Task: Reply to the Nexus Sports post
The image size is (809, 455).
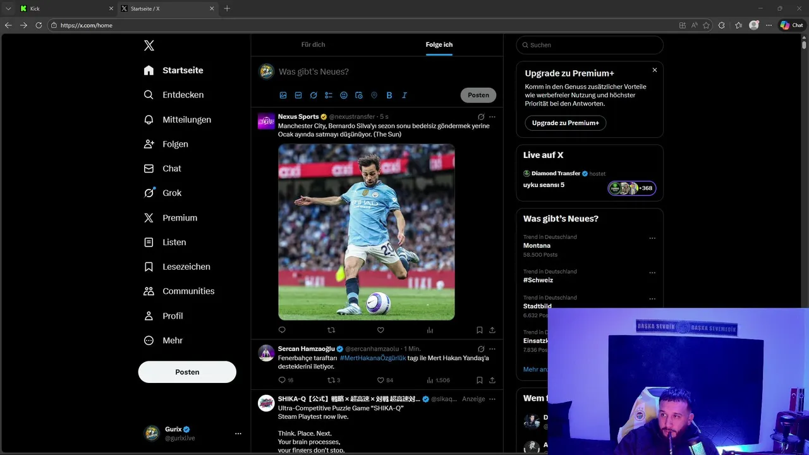Action: 282,330
